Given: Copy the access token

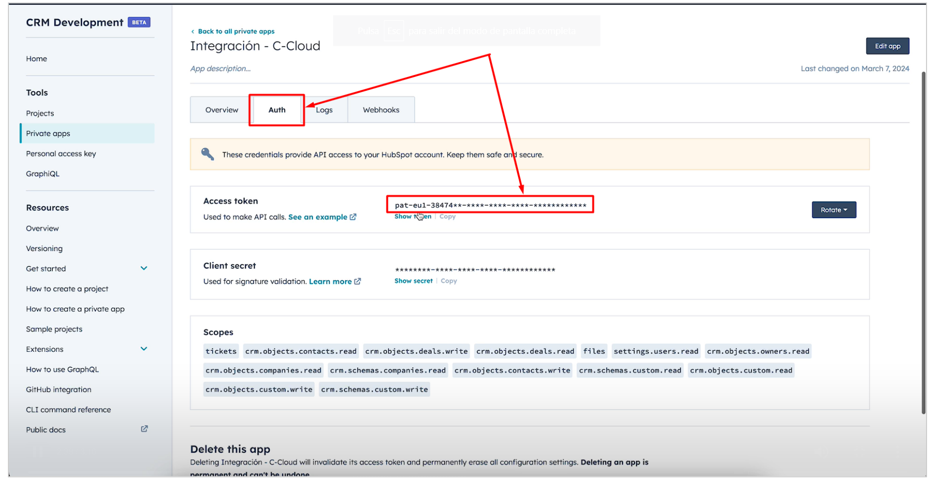Looking at the screenshot, I should point(447,217).
